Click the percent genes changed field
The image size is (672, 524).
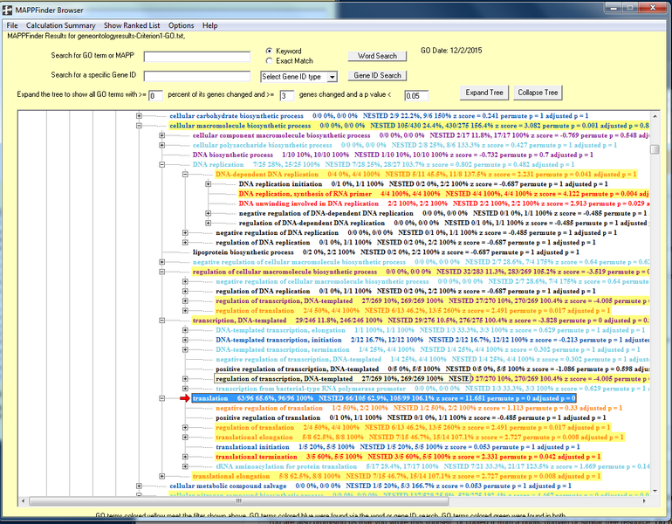155,95
